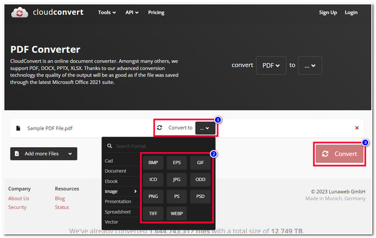The width and height of the screenshot is (376, 238).
Task: Remove the file with the red X
Action: (x=357, y=128)
